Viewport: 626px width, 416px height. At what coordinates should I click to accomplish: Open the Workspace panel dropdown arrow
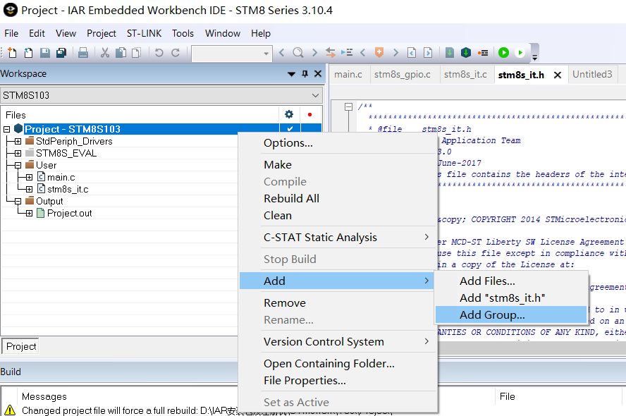point(291,74)
